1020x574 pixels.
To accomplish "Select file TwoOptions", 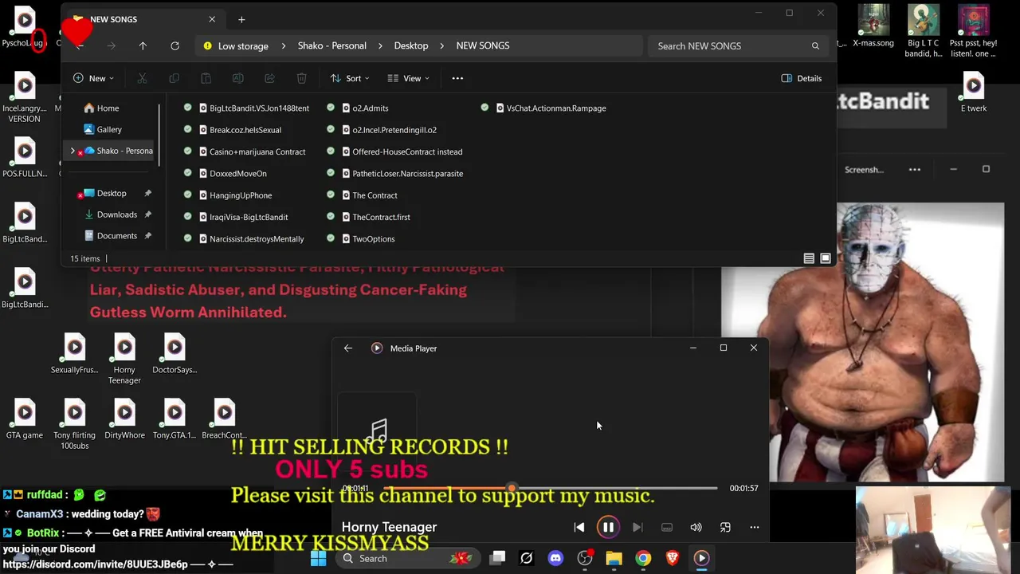I will pos(373,239).
